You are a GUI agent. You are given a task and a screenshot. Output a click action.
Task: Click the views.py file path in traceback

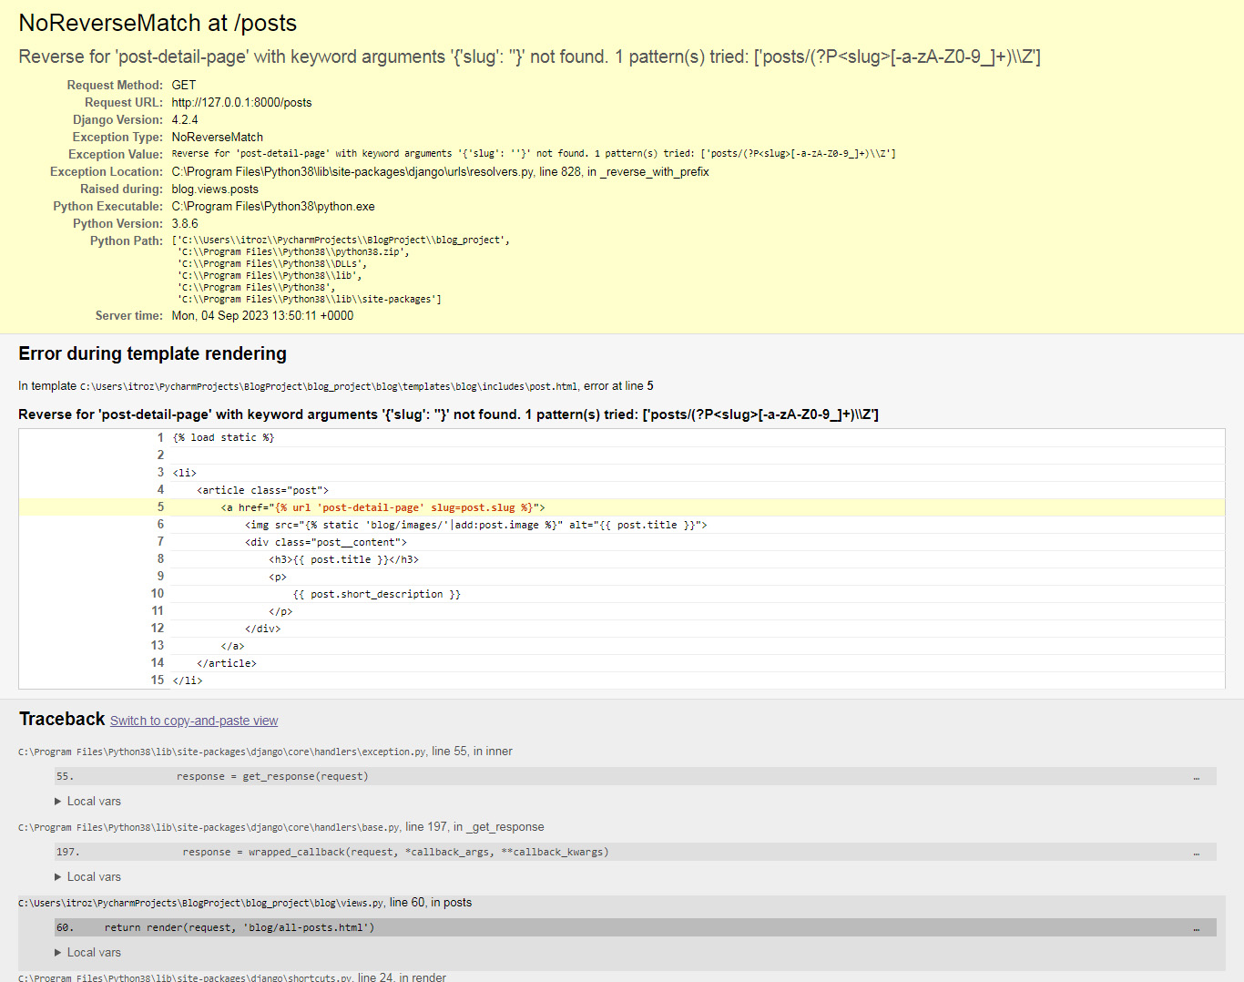(200, 903)
